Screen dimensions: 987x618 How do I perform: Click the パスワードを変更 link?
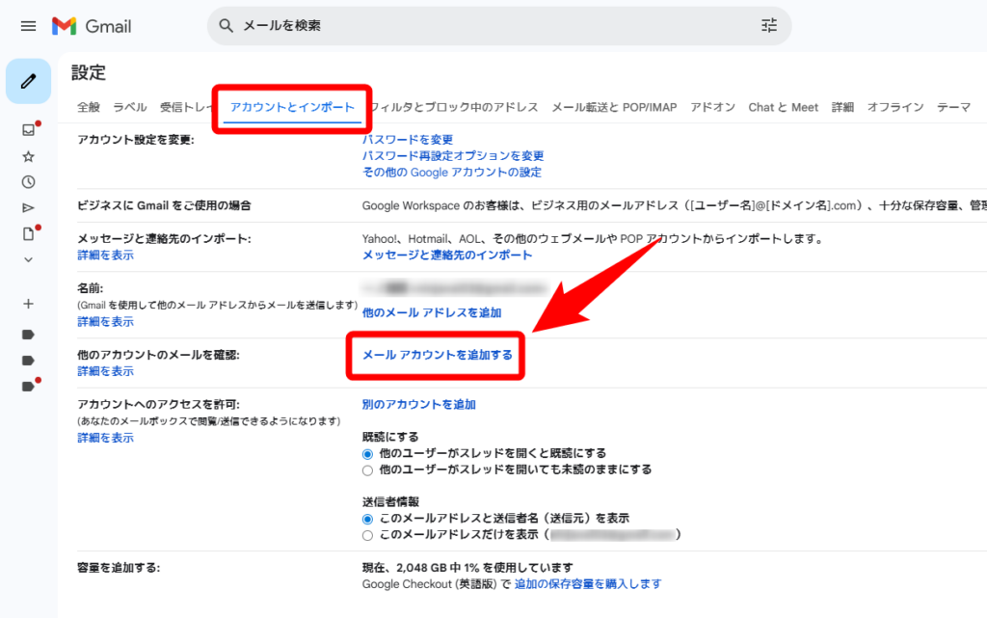[408, 140]
